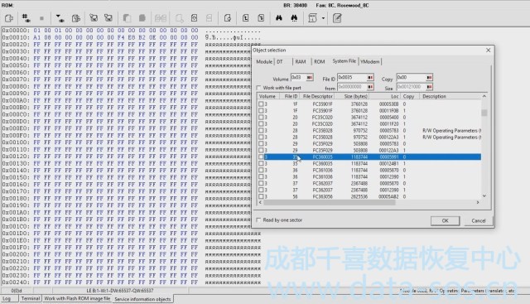
Task: Click the page with zero toolbar icon
Action: pos(195,18)
